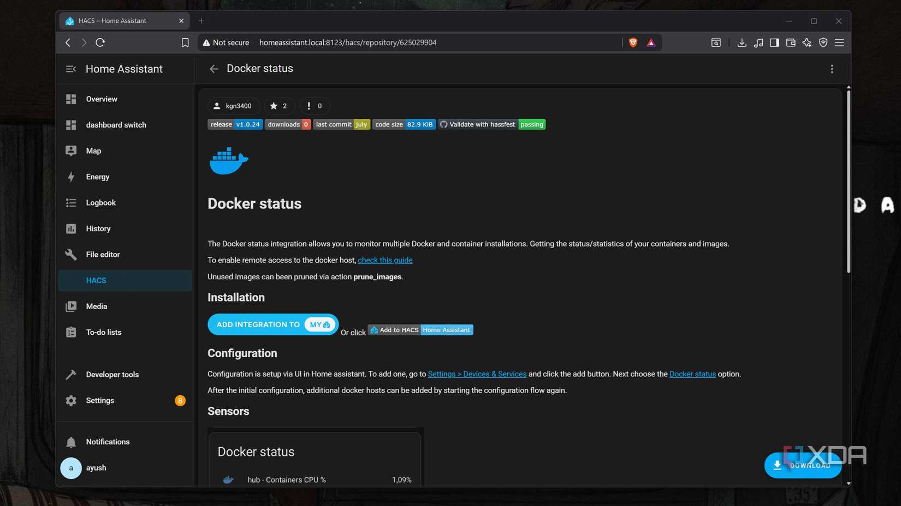Viewport: 901px width, 506px height.
Task: Open the Energy dashboard
Action: pos(97,177)
